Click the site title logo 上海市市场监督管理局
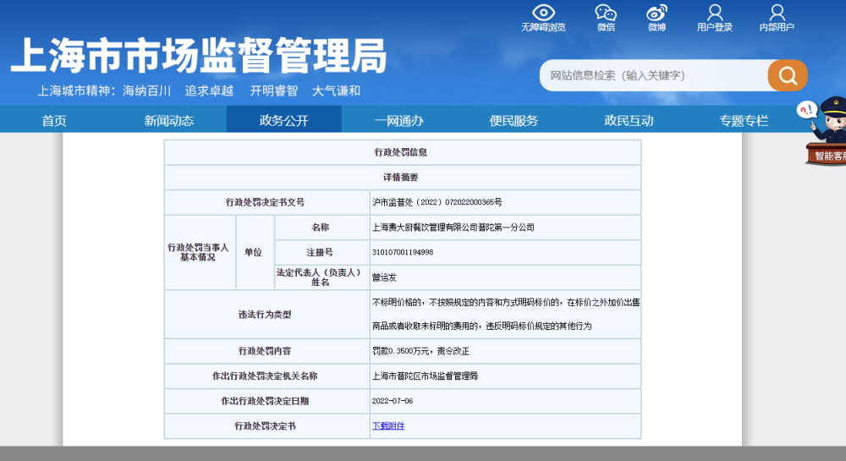The width and height of the screenshot is (846, 461). coord(199,57)
